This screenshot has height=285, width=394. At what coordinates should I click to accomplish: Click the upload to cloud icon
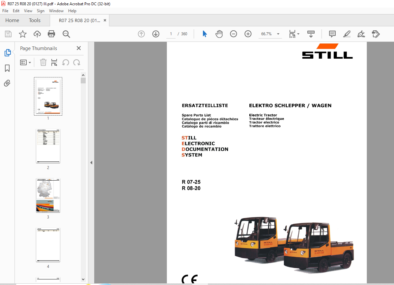point(37,34)
